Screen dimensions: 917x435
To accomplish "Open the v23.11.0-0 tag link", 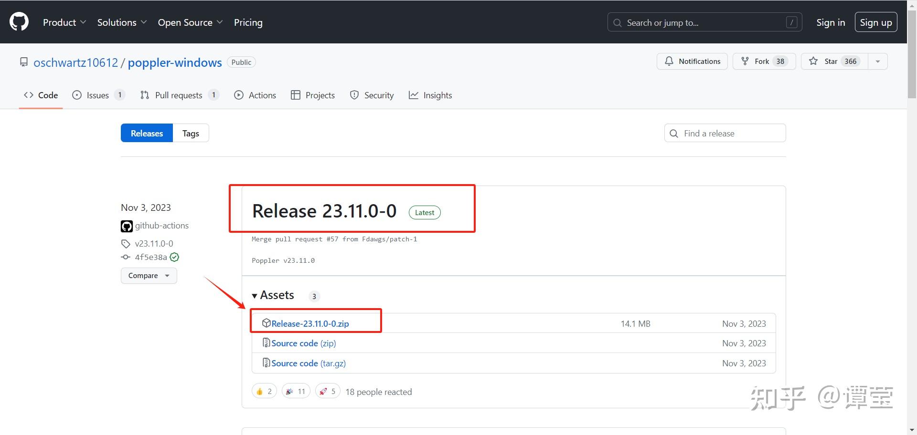I will [x=154, y=244].
